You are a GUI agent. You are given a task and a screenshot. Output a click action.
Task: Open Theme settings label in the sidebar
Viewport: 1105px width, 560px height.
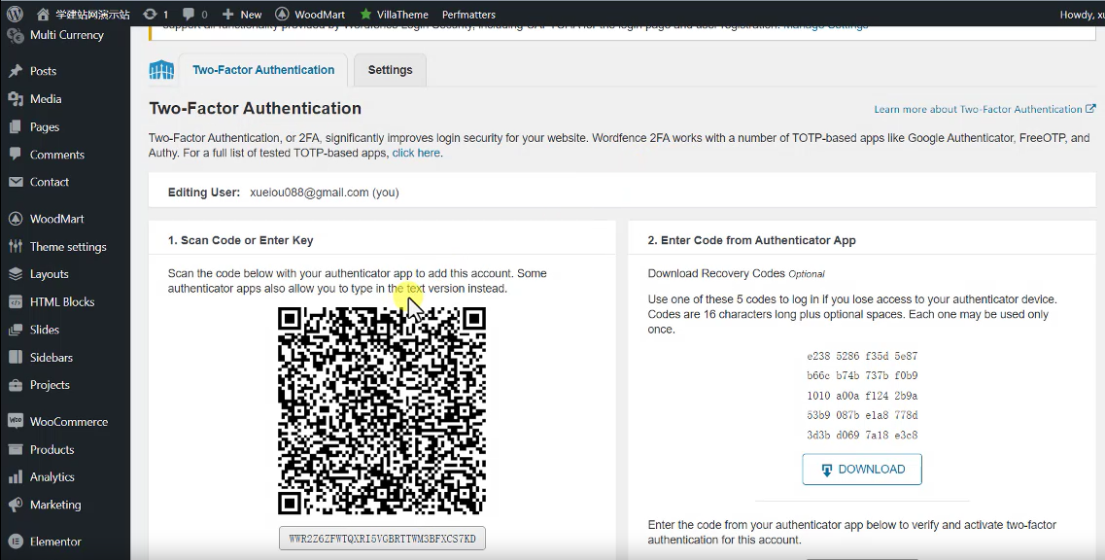(x=68, y=246)
